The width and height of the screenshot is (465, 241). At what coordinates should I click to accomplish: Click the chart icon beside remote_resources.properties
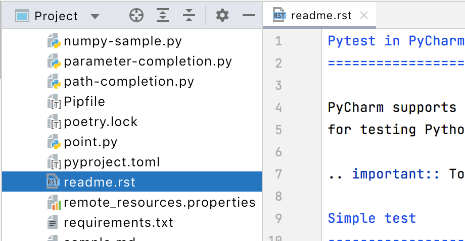pyautogui.click(x=54, y=203)
